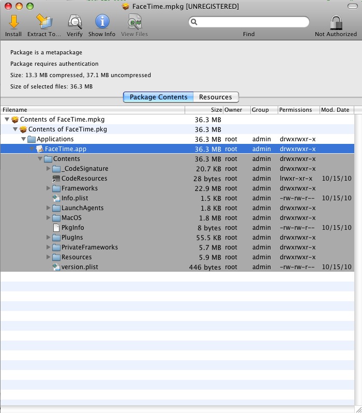Switch to the Resources tab
This screenshot has width=362, height=413.
pyautogui.click(x=216, y=97)
